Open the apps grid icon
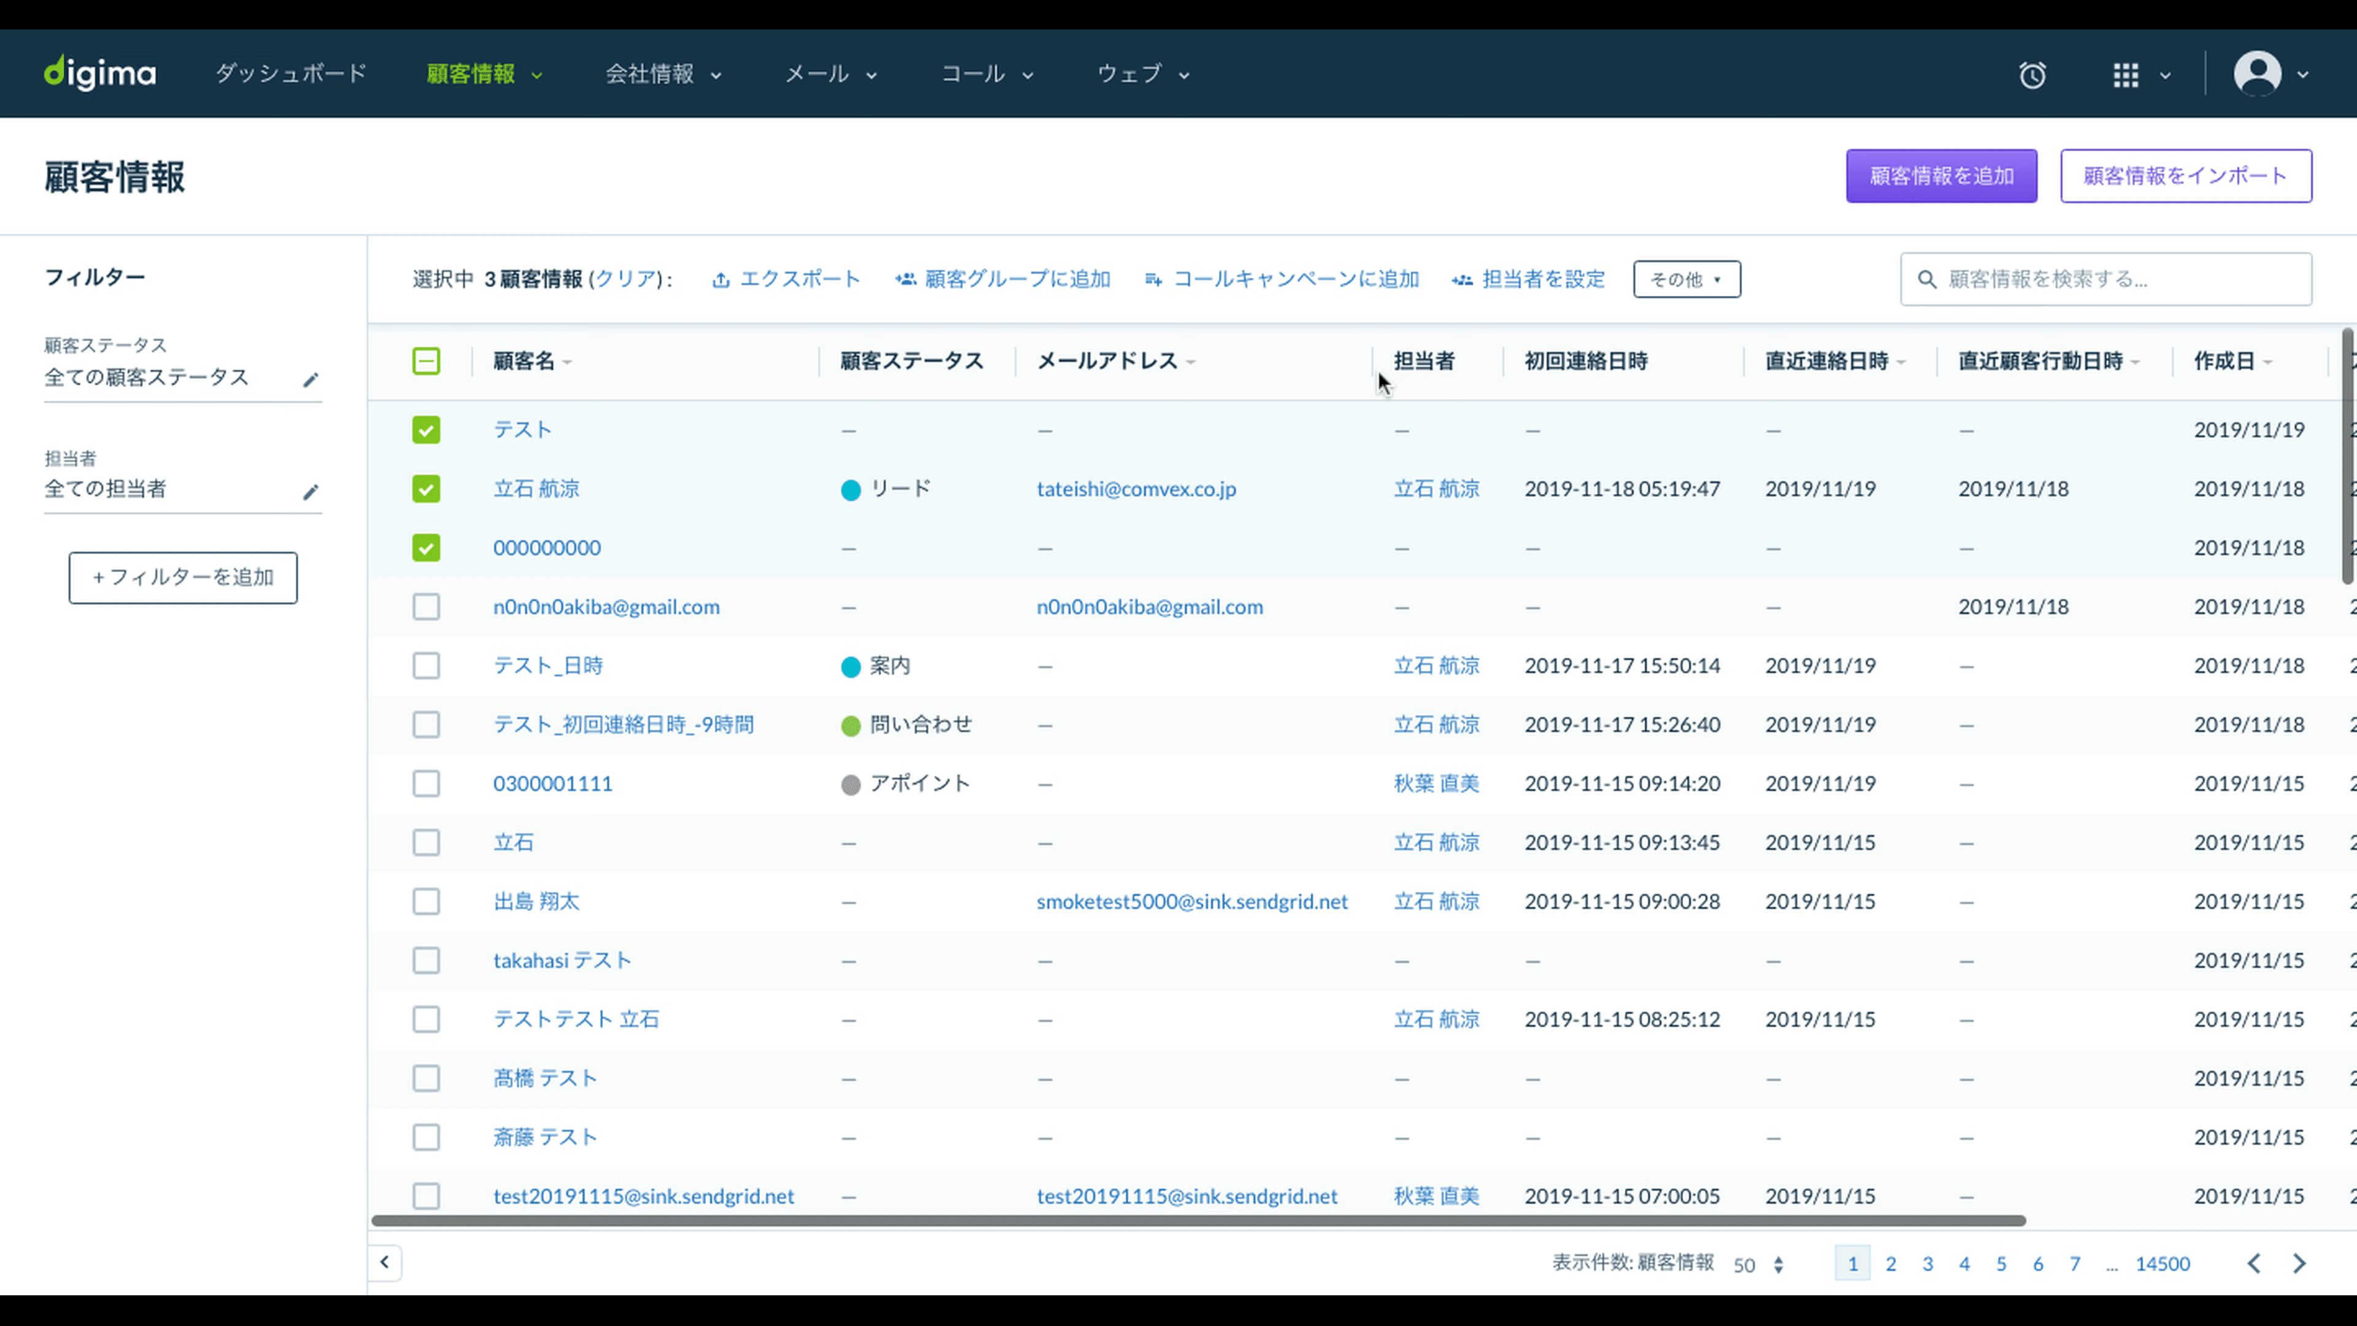 (x=2126, y=75)
